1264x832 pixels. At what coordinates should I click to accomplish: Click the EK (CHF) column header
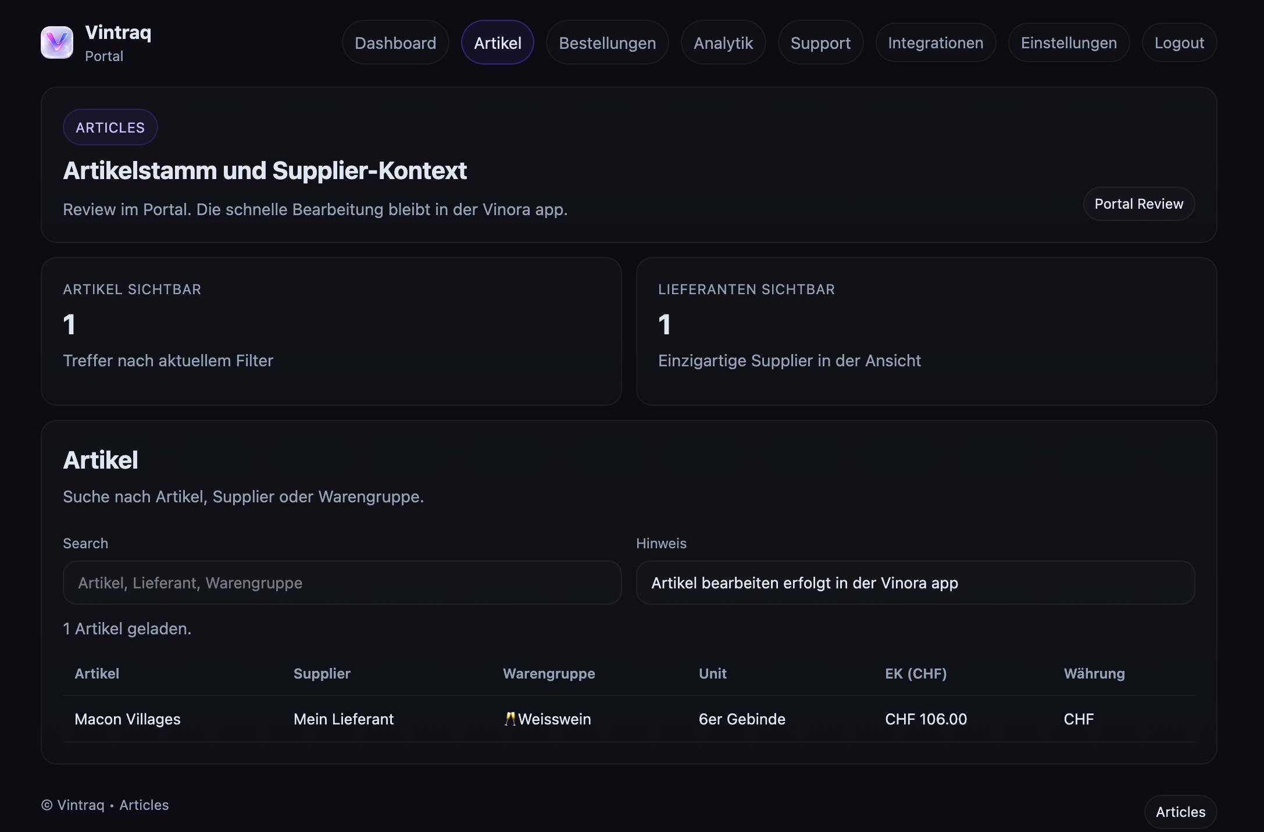[x=916, y=673]
